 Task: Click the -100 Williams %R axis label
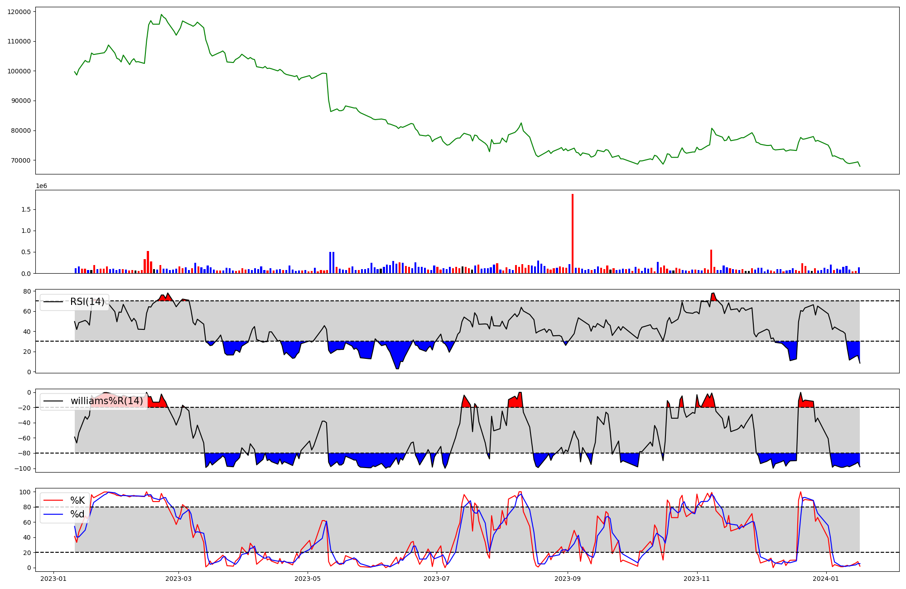[23, 468]
